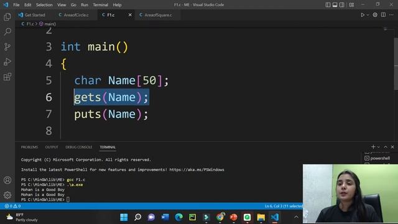This screenshot has width=398, height=224.
Task: Open the chat app icon in taskbar
Action: tap(152, 217)
